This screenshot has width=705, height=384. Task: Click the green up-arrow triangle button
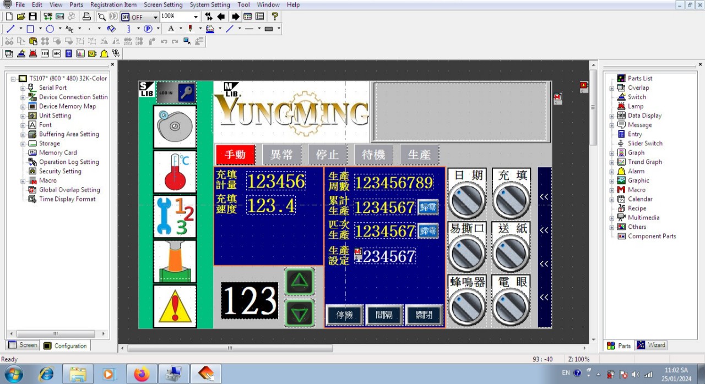(299, 282)
